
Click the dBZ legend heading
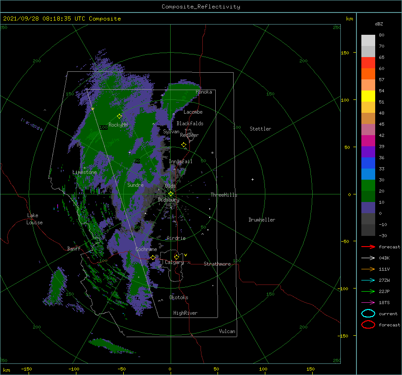(379, 24)
